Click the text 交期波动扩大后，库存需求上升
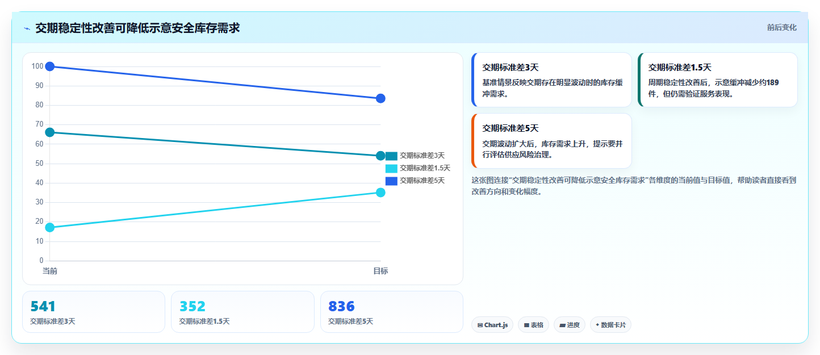 [x=553, y=149]
